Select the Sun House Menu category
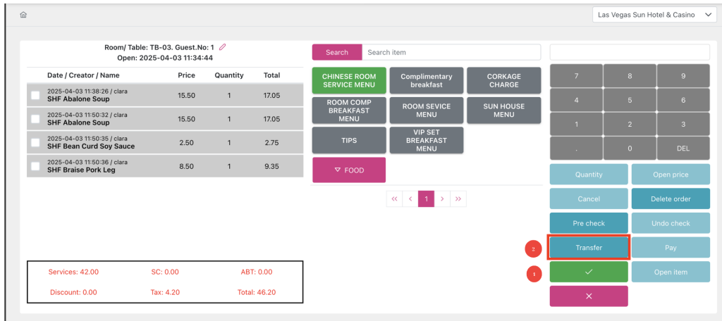The image size is (722, 321). tap(503, 111)
